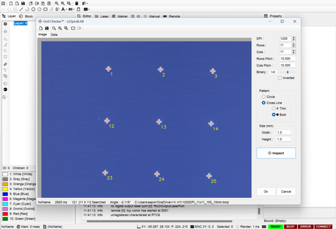Click the Rows Pitch input field
The width and height of the screenshot is (336, 229).
[x=288, y=59]
